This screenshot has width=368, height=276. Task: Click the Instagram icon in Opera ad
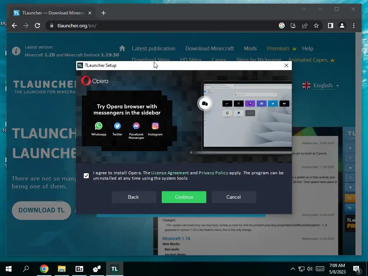[x=155, y=126]
